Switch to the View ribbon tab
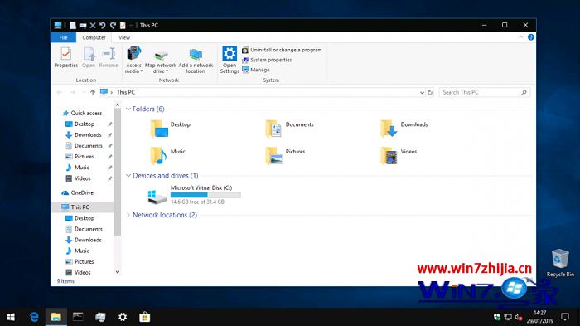The height and width of the screenshot is (326, 580). coord(124,37)
